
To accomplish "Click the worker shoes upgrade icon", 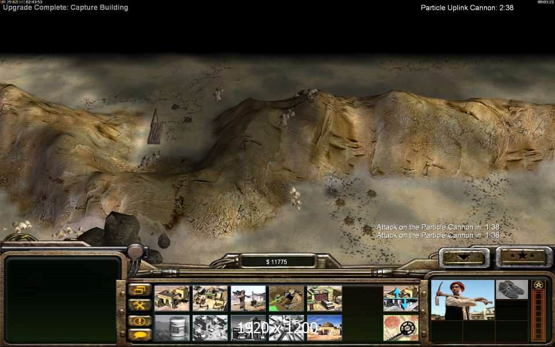I will [x=512, y=289].
